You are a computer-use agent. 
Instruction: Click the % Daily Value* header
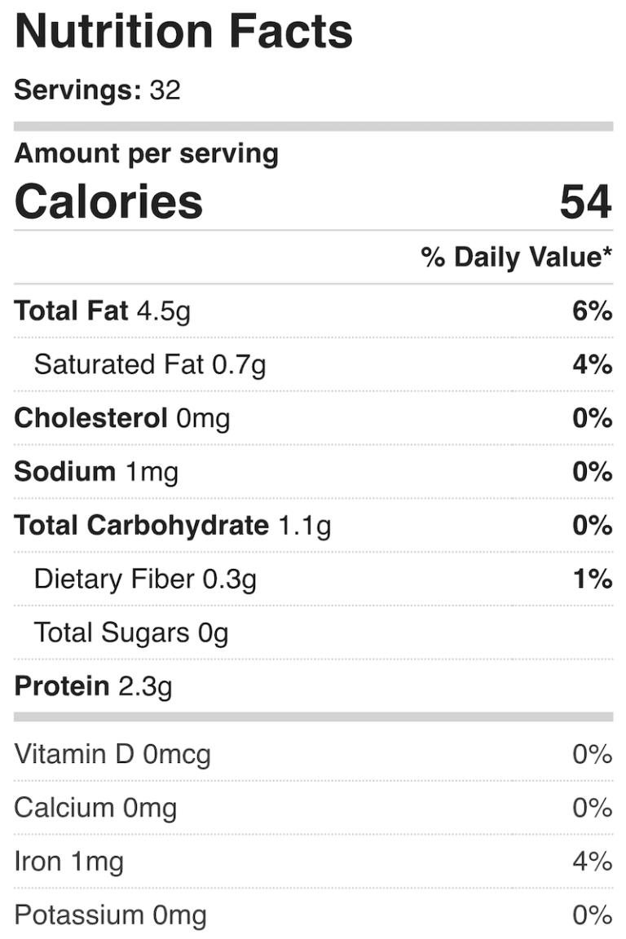click(x=516, y=258)
